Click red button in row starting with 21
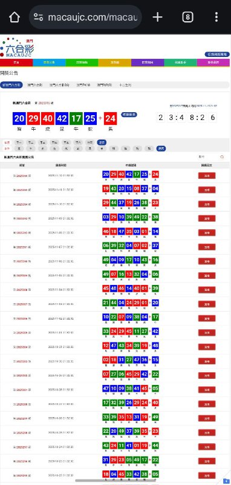 point(207,304)
